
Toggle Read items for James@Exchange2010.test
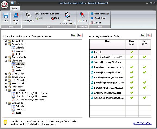click(x=132, y=62)
